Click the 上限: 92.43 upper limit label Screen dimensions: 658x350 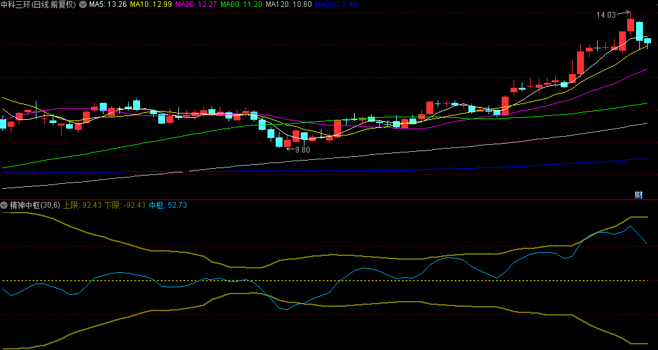point(82,205)
